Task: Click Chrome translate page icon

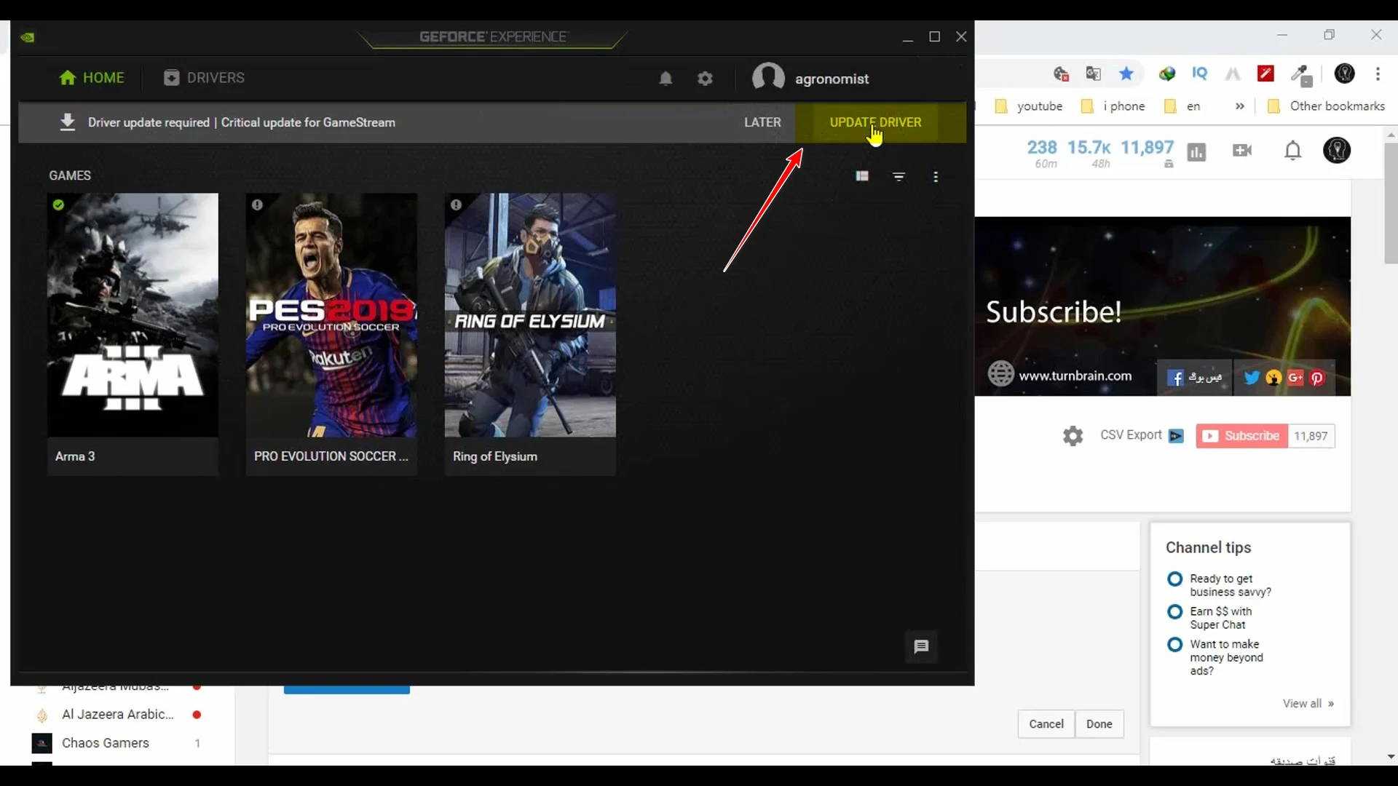Action: (x=1093, y=74)
